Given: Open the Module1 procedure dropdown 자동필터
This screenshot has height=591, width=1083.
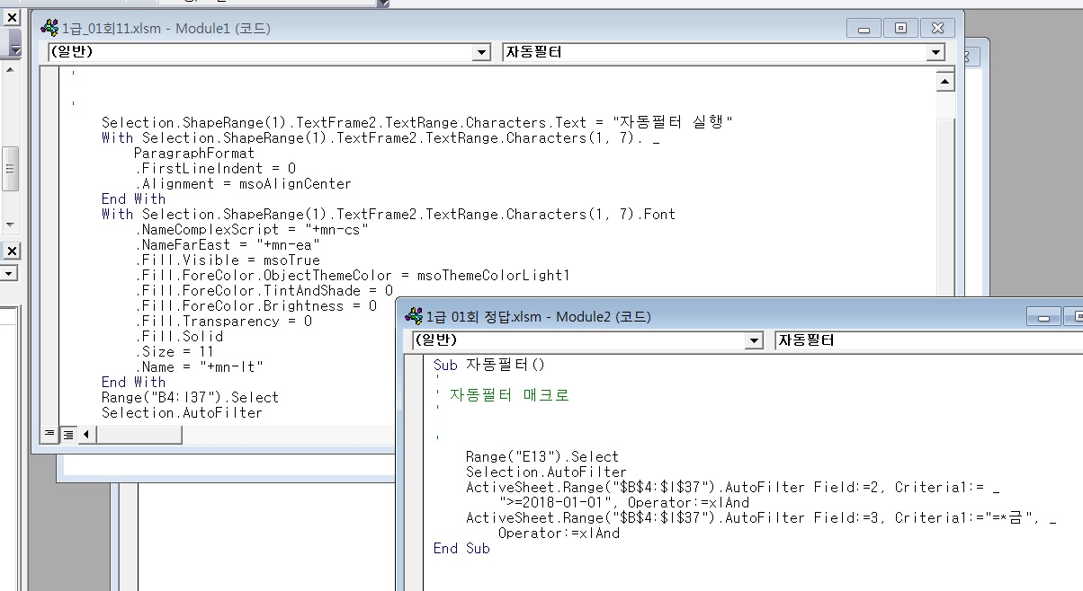Looking at the screenshot, I should (x=935, y=53).
